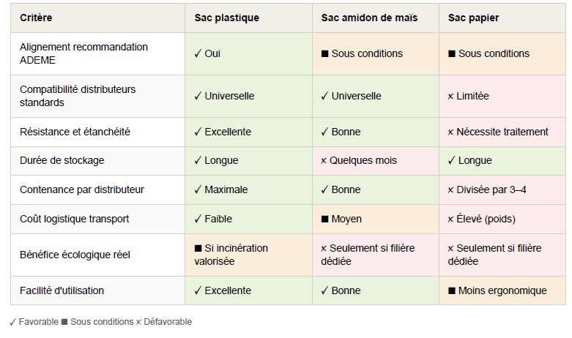The height and width of the screenshot is (338, 572).
Task: Click the Favorable checkmark in the legend
Action: click(12, 322)
